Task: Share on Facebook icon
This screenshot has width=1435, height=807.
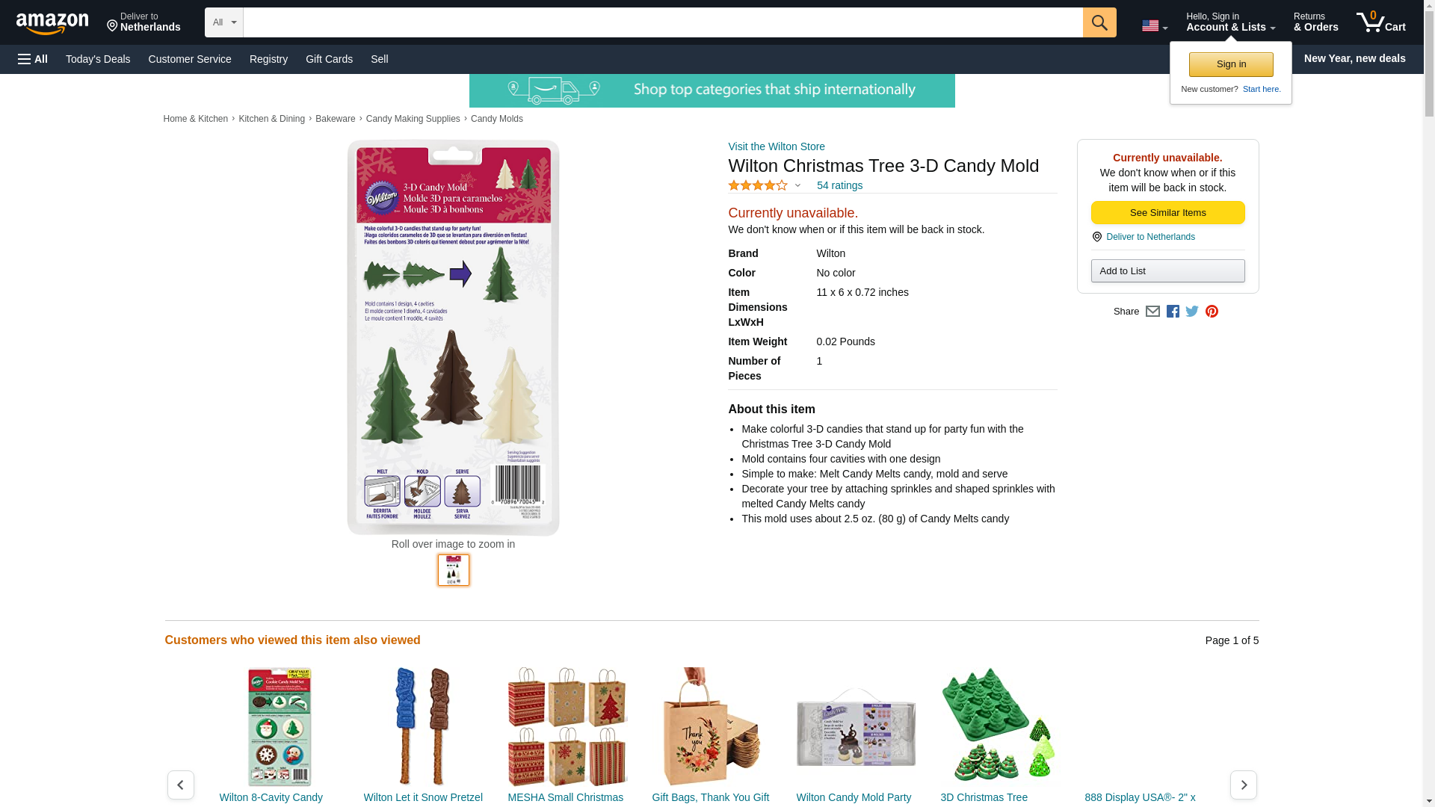Action: (x=1173, y=312)
